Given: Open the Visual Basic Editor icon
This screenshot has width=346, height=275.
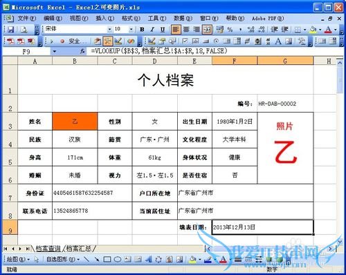Looking at the screenshot, I should 98,41.
